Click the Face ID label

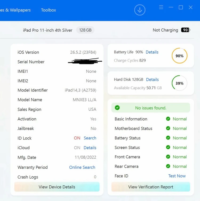point(121,176)
